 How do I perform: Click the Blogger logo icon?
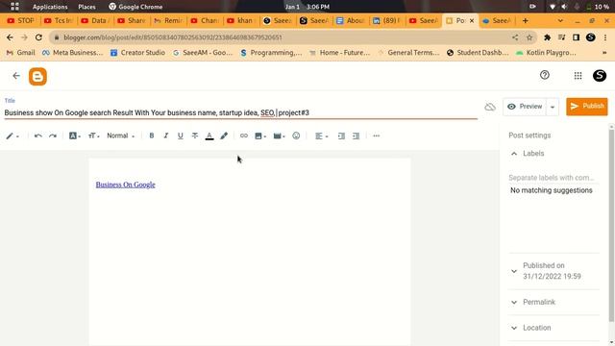coord(37,77)
